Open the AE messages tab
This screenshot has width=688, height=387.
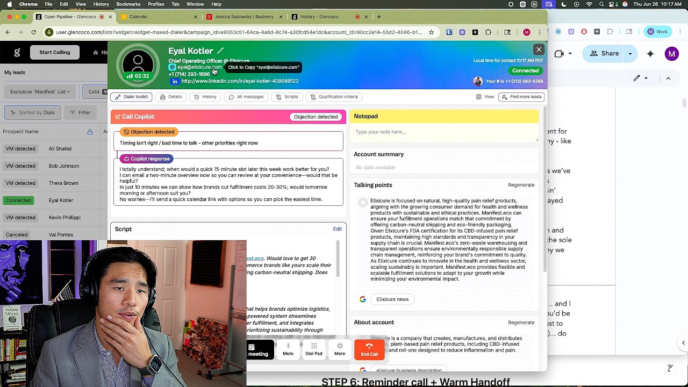click(246, 97)
